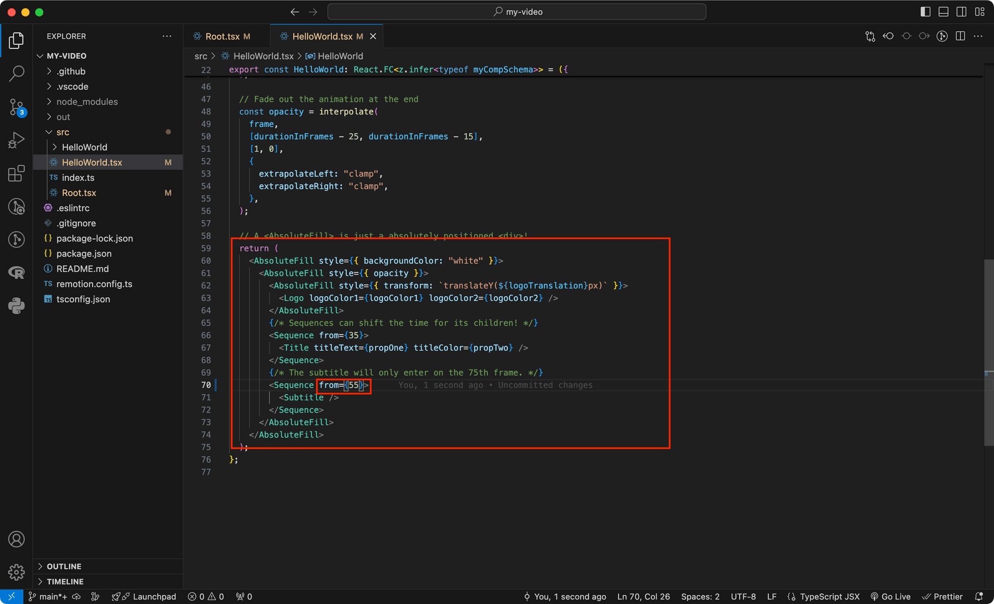The image size is (994, 604).
Task: Go forward with the right arrow
Action: [x=313, y=12]
